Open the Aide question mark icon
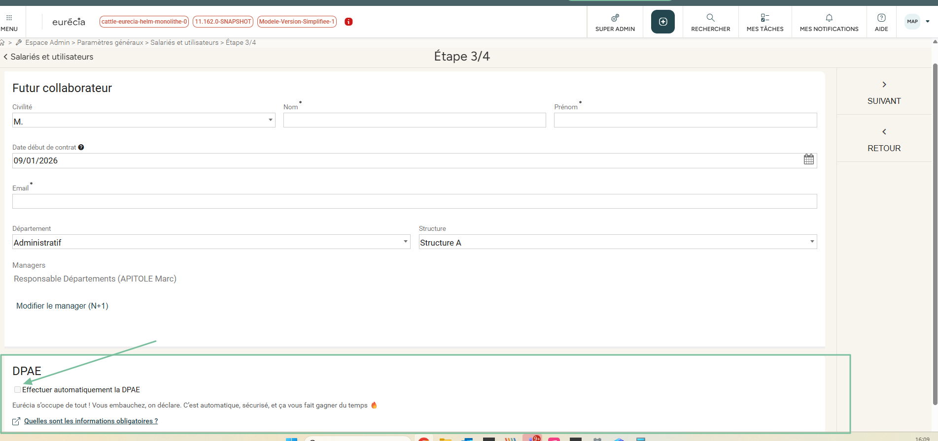Screen dimensions: 938x441 tap(881, 18)
